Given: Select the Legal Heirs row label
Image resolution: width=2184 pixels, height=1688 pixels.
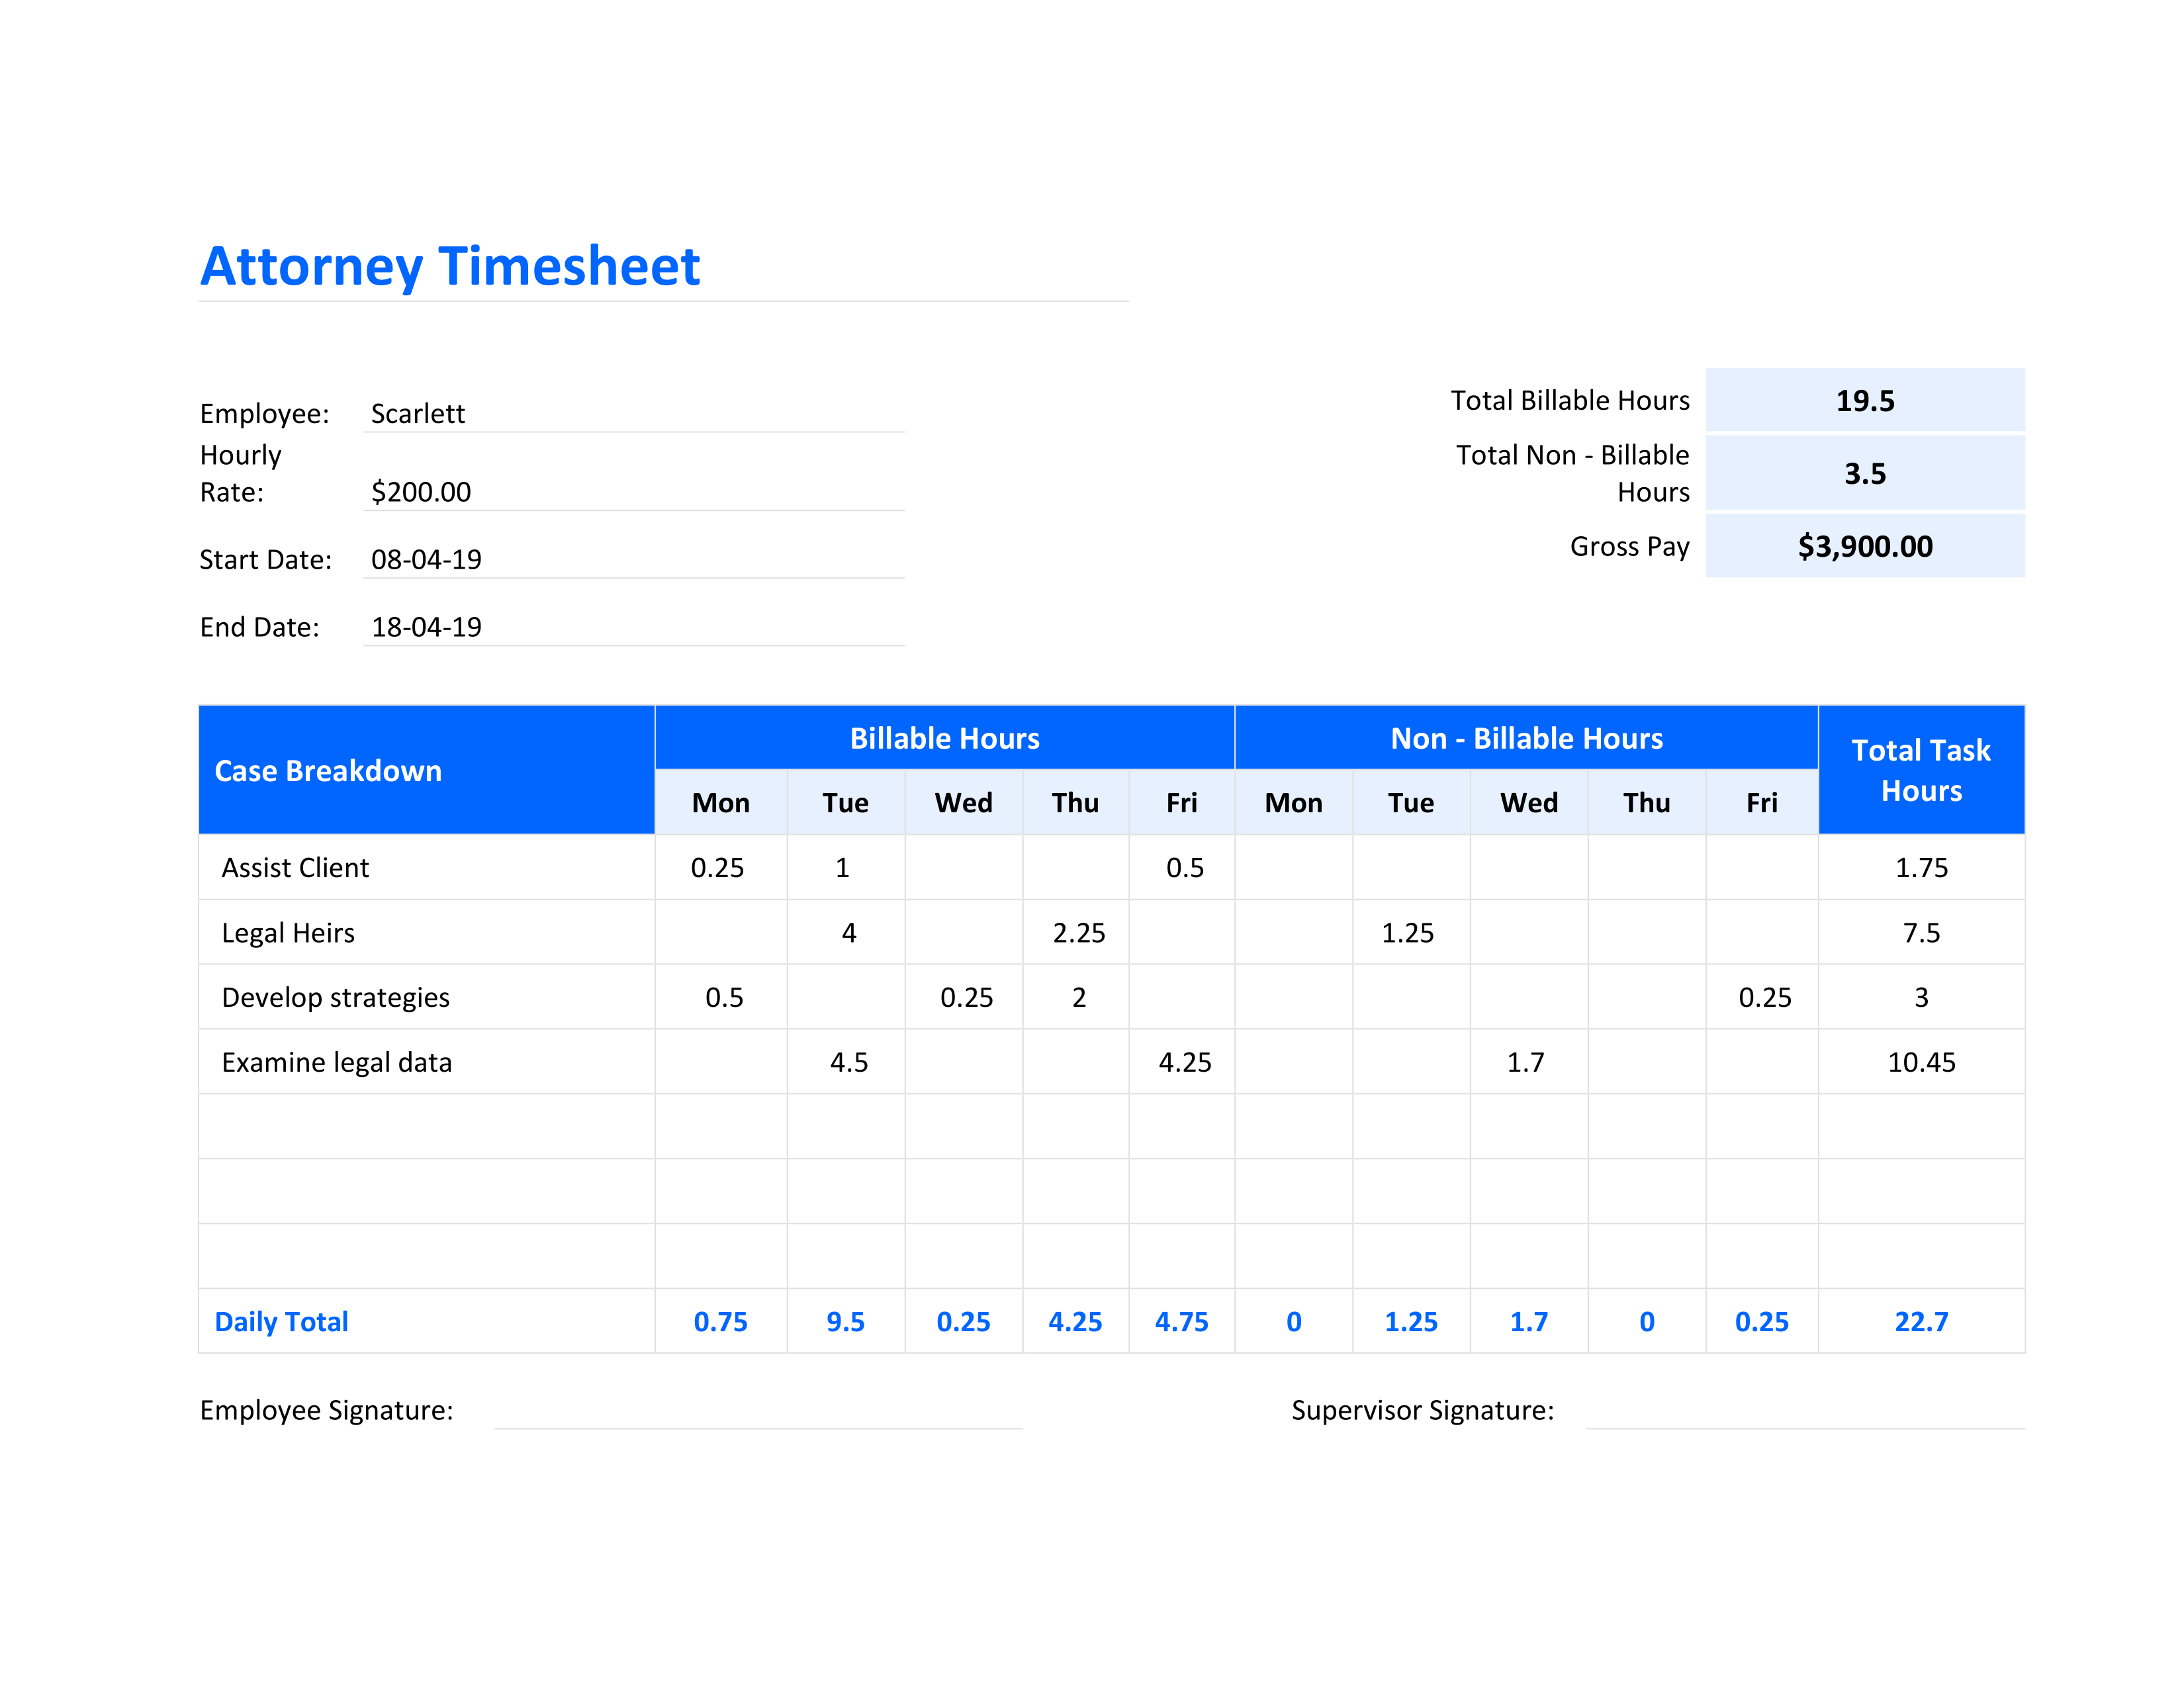Looking at the screenshot, I should pos(288,932).
